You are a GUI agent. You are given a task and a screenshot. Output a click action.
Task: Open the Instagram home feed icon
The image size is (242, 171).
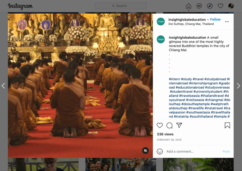coord(188,6)
